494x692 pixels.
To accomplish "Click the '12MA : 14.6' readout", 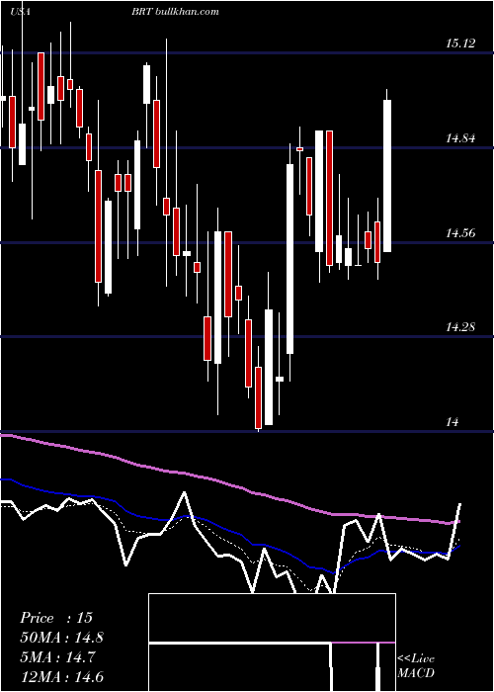I will (x=62, y=677).
